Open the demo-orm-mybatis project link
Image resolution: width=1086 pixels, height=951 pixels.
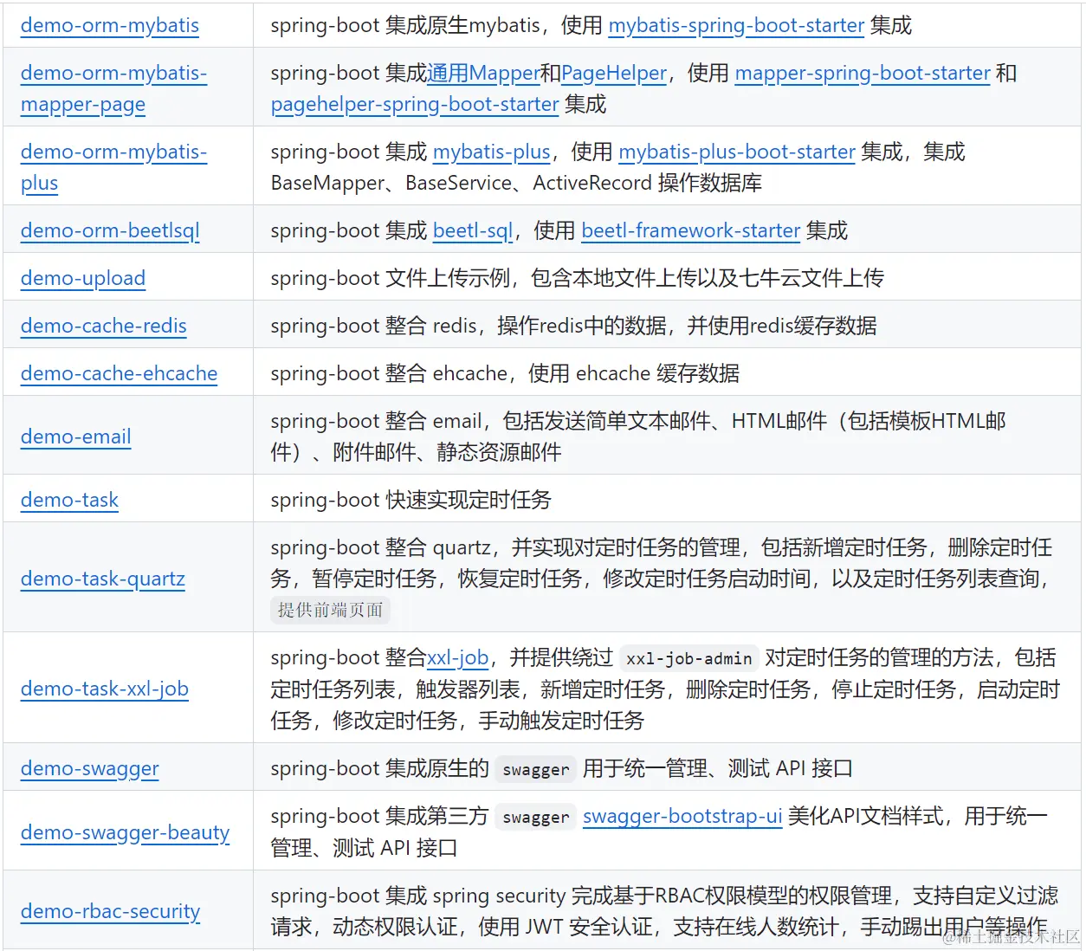(x=109, y=25)
